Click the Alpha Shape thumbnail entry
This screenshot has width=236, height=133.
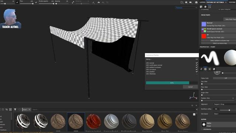pyautogui.click(x=219, y=125)
